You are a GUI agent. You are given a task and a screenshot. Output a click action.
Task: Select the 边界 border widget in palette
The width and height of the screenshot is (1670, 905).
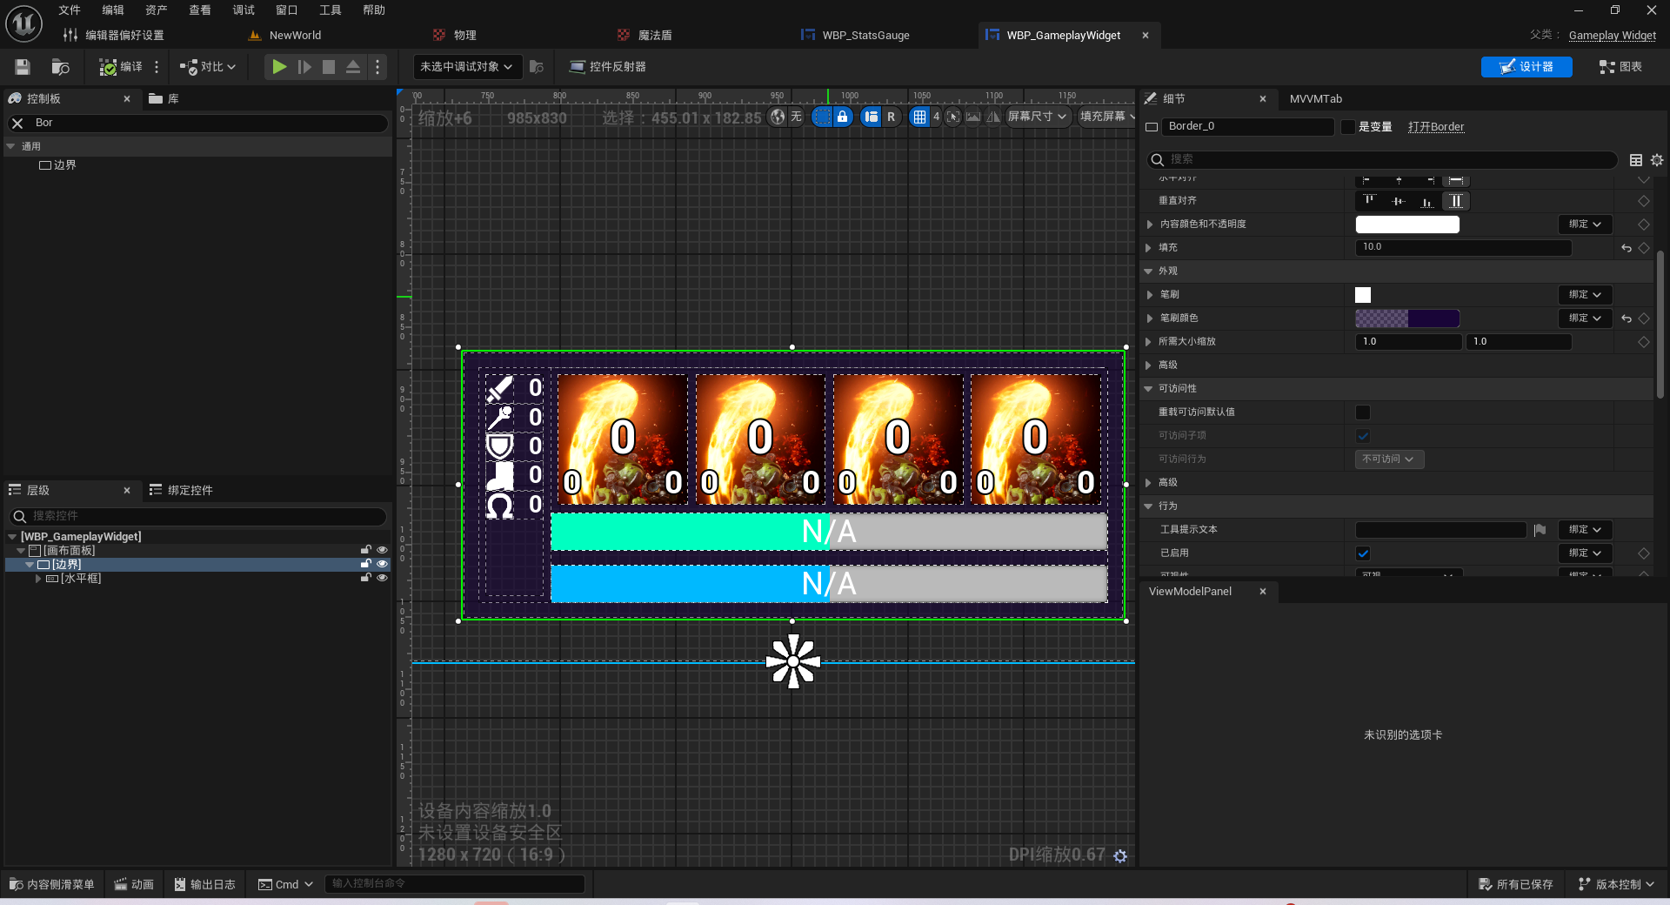57,165
